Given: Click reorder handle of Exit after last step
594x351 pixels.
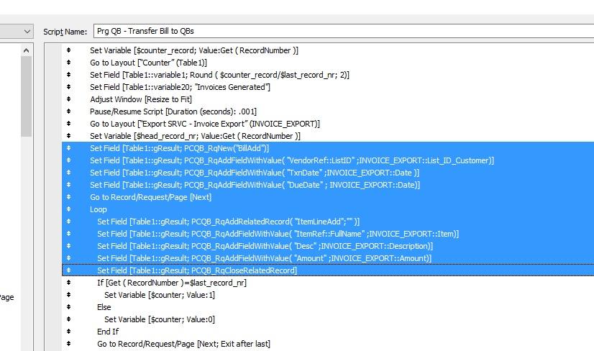Looking at the screenshot, I should (x=68, y=343).
